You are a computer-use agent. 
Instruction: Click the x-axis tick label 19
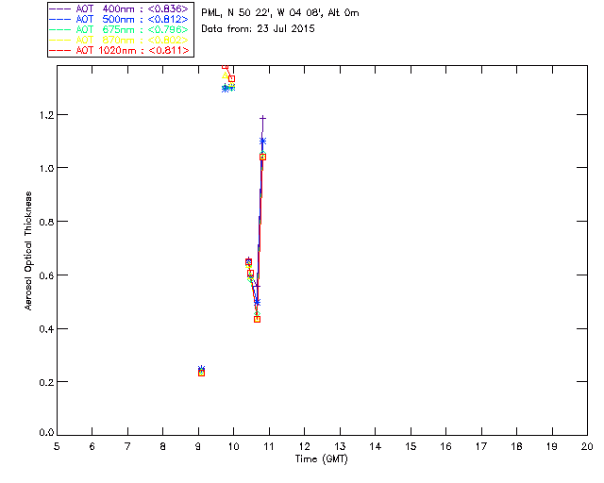pos(552,446)
